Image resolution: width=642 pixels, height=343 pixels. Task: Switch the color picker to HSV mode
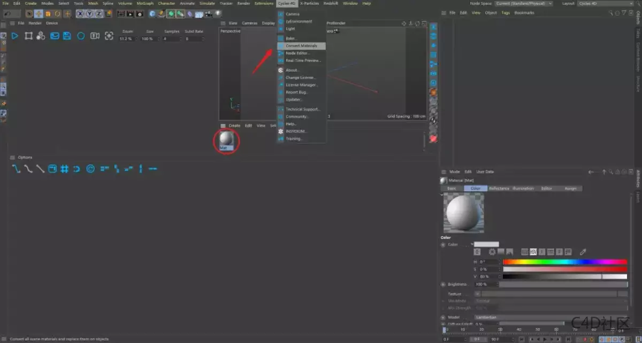click(533, 252)
